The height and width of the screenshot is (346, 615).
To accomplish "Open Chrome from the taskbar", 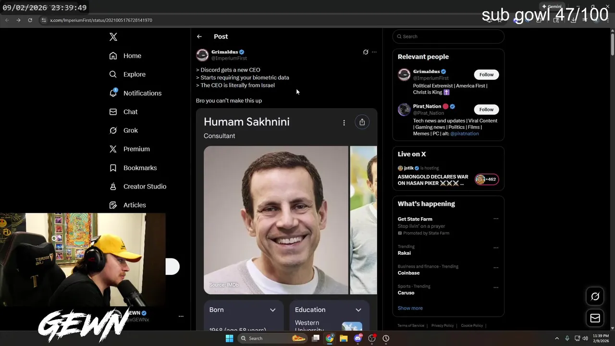I will click(x=330, y=338).
